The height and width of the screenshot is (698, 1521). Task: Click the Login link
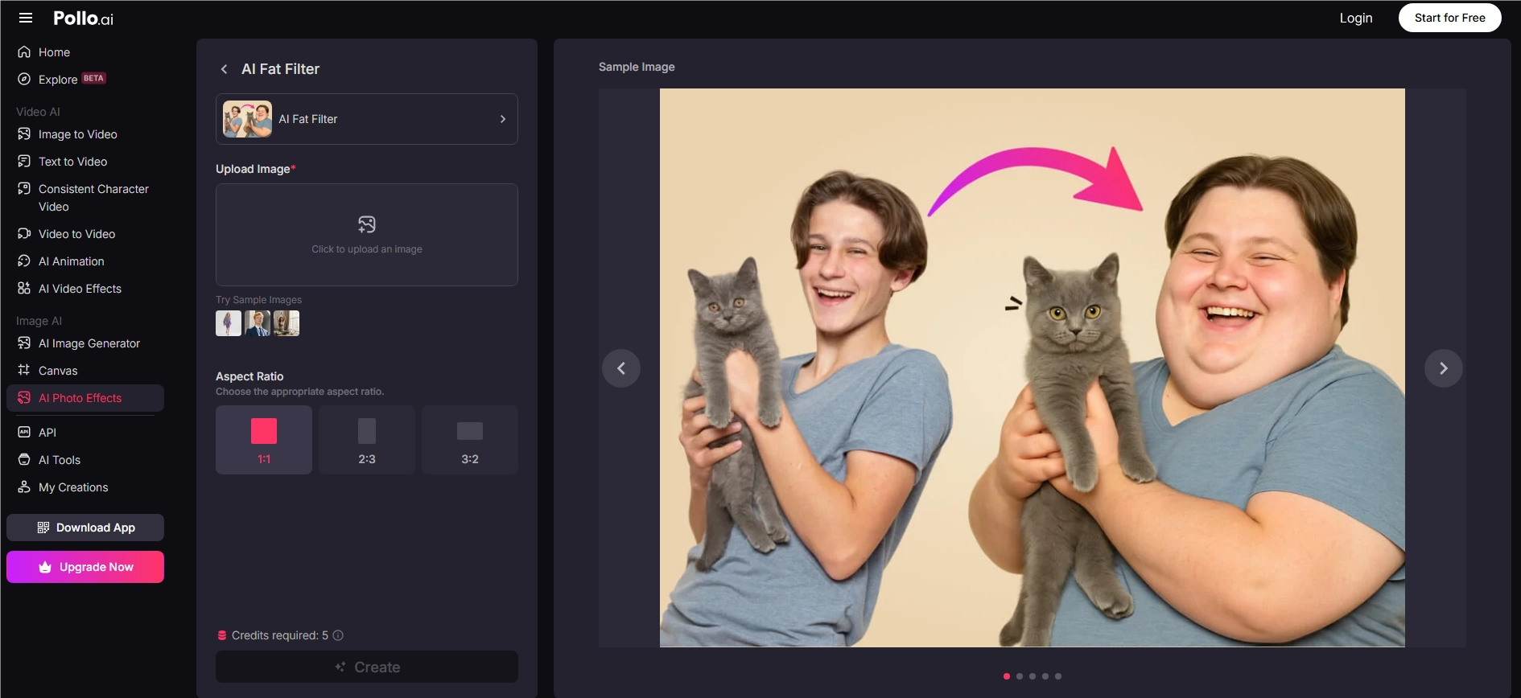(x=1355, y=18)
